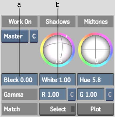Screen dimensions: 115x117
Task: Click the Midtones header label
Action: click(95, 22)
